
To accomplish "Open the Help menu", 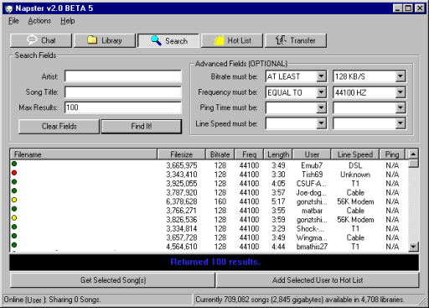I will pos(68,21).
